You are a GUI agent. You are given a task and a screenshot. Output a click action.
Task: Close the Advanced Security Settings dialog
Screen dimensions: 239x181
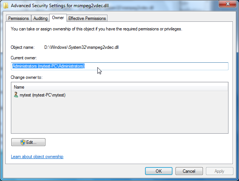228,4
